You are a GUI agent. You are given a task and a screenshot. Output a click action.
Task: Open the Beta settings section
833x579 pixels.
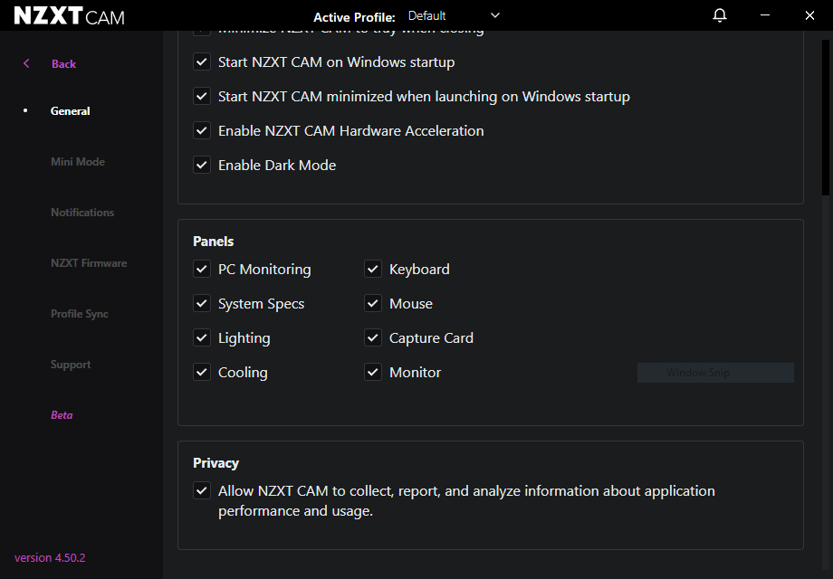[62, 414]
